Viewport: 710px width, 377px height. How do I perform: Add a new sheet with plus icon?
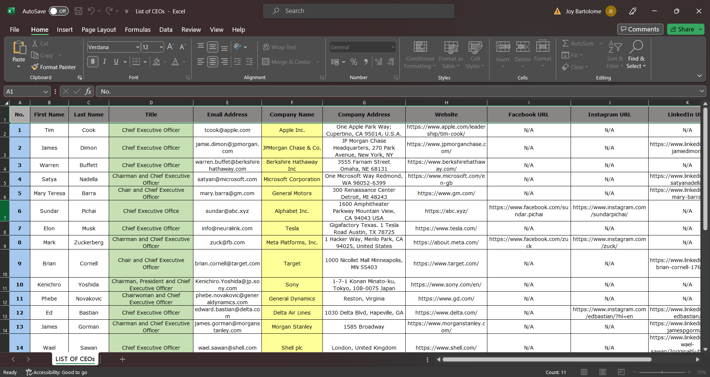click(122, 359)
